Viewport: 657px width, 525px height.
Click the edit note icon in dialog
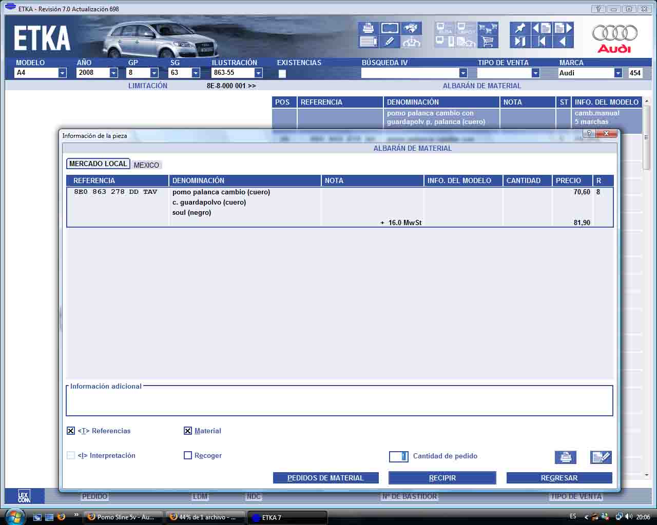(601, 457)
